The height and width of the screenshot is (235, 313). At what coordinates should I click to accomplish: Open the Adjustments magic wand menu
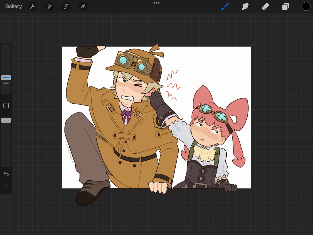[49, 6]
